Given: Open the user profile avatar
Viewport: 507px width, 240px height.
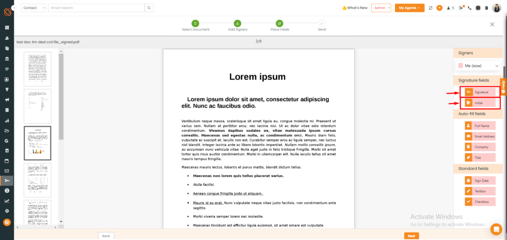Looking at the screenshot, I should pyautogui.click(x=496, y=8).
